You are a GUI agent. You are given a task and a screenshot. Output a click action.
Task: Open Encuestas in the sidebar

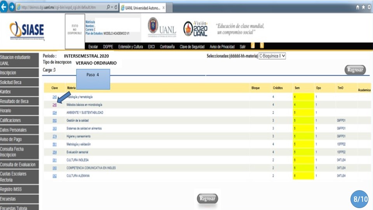pyautogui.click(x=19, y=199)
